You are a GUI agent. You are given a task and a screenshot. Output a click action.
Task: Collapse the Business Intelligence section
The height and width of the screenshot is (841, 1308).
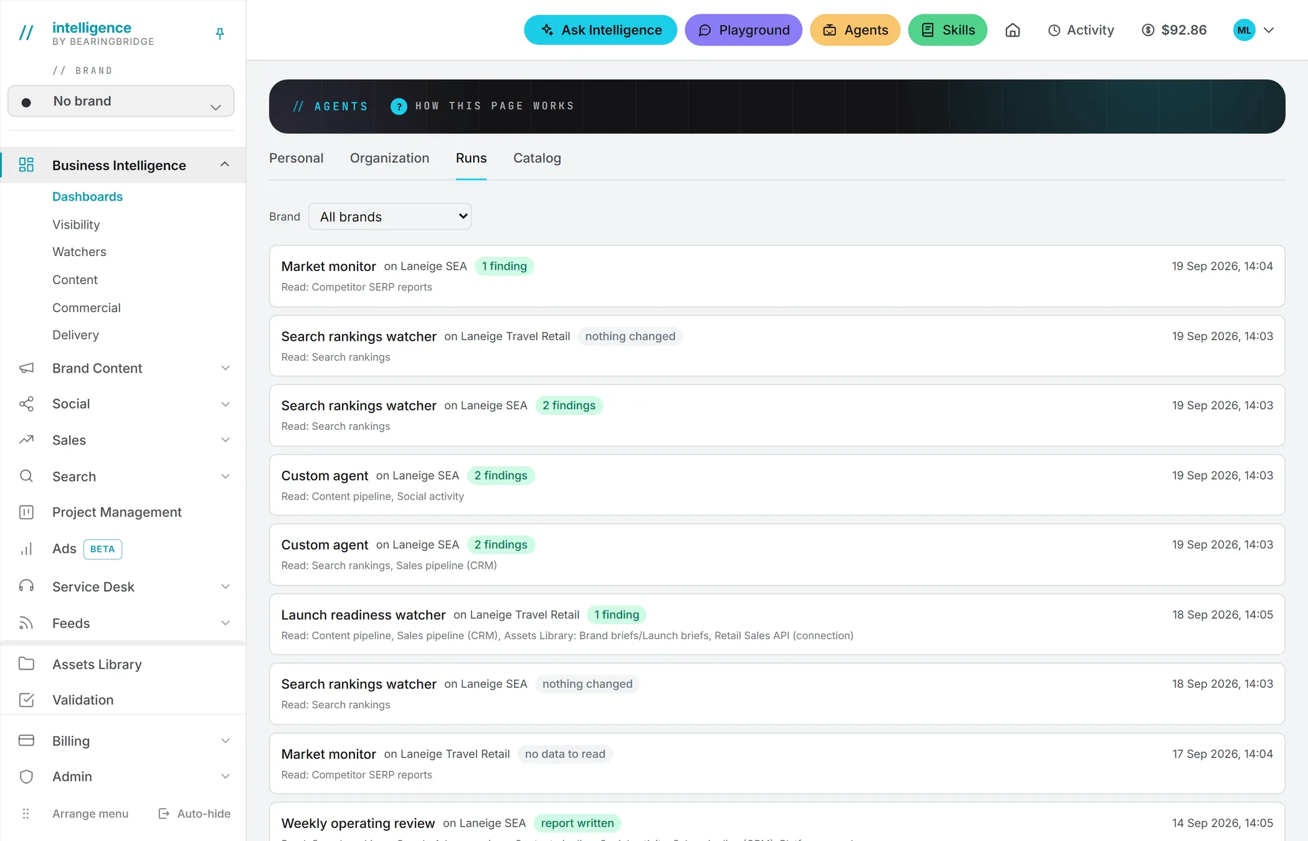[225, 164]
